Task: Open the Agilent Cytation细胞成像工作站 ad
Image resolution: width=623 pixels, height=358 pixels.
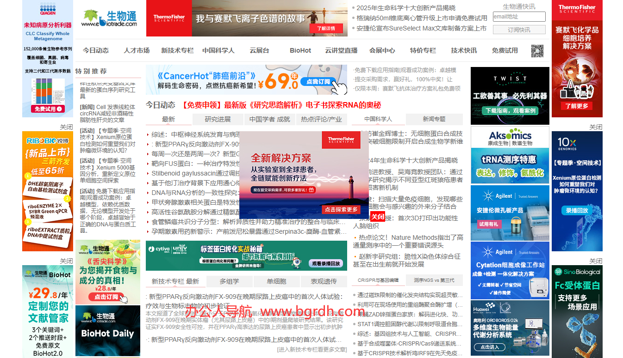Action: click(x=510, y=270)
